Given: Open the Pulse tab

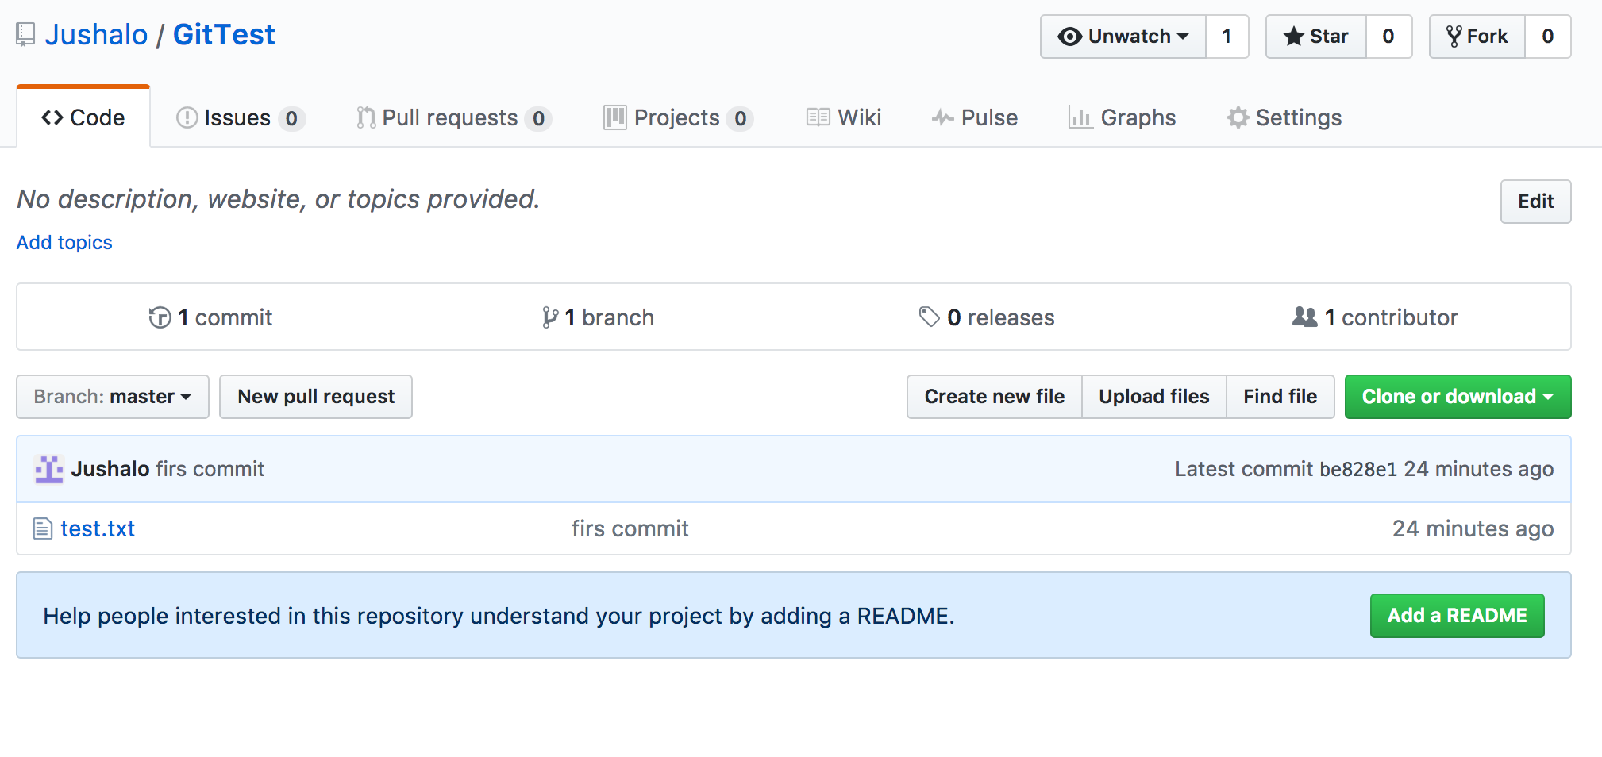Looking at the screenshot, I should (x=975, y=117).
